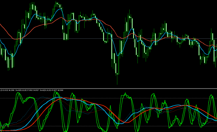Select the gray horizontal line across price chart

[108, 39]
